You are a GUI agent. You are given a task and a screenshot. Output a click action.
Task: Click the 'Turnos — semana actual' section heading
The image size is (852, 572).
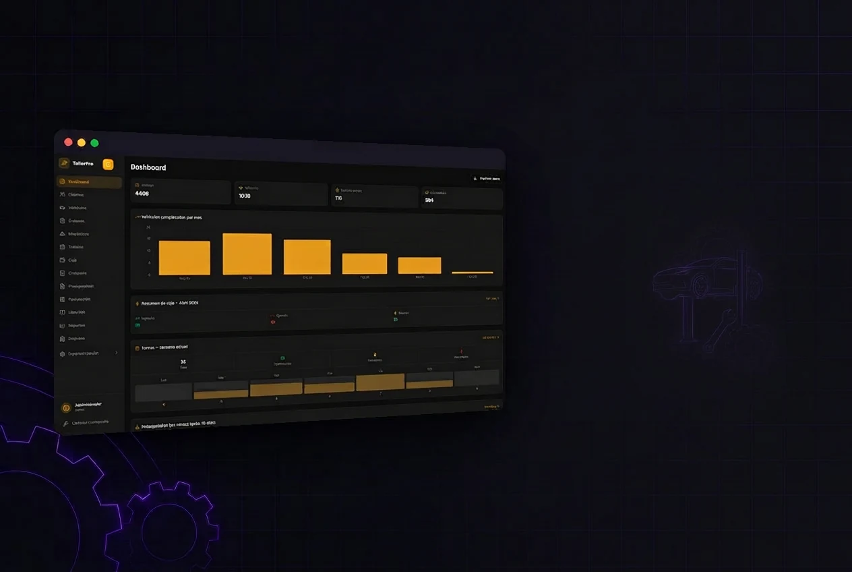[x=164, y=348]
